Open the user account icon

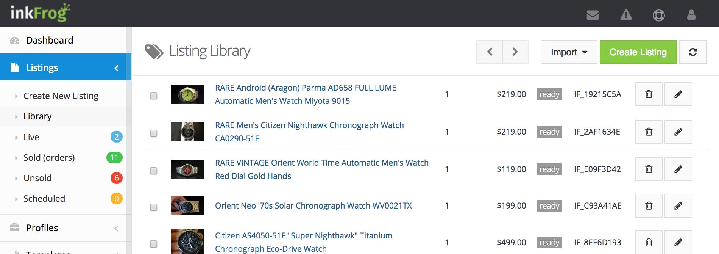[x=691, y=15]
